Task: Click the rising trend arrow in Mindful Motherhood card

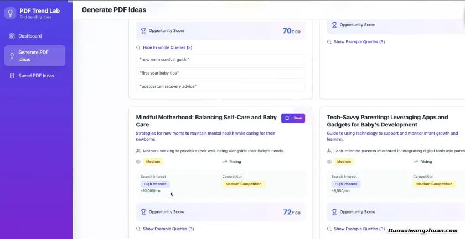Action: [x=225, y=162]
